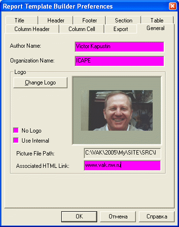Click the logo preview image

[x=117, y=111]
